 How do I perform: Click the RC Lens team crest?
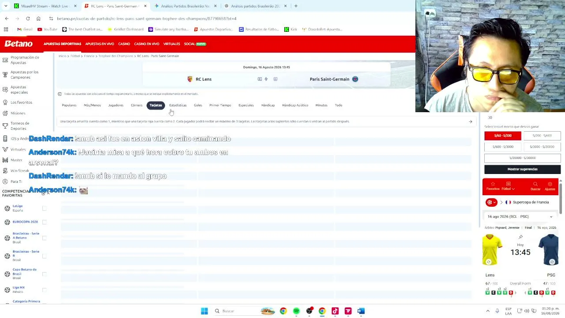click(190, 79)
